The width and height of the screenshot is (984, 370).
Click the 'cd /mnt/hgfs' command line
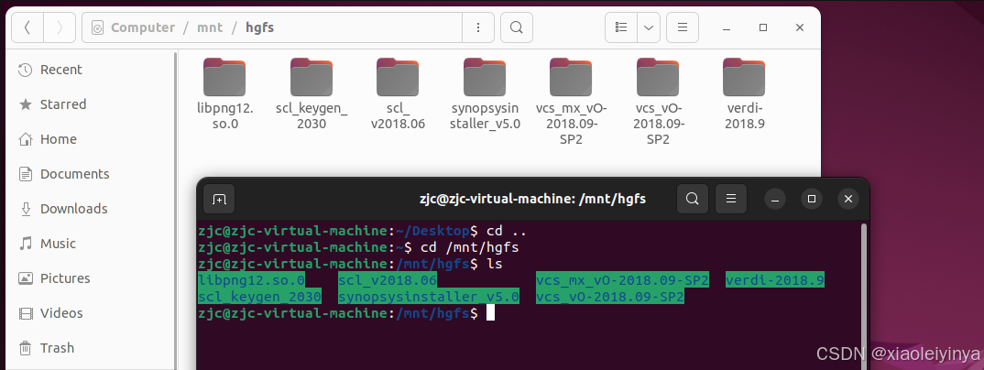358,247
